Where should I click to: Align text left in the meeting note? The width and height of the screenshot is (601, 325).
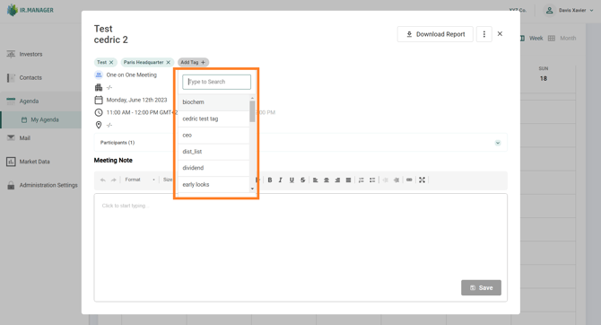(x=315, y=180)
